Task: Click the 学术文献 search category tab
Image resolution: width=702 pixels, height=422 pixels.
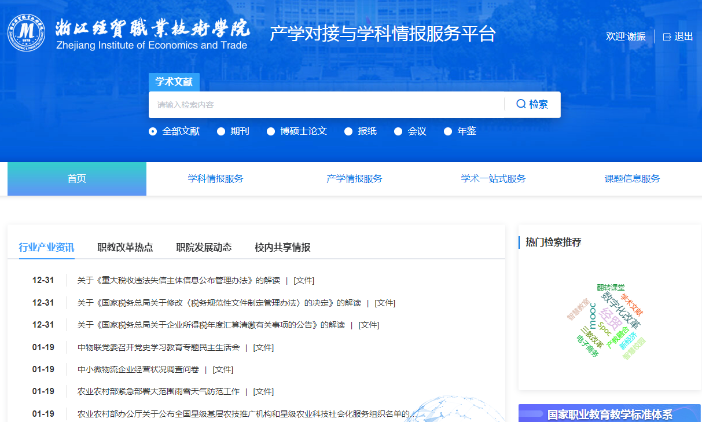Action: click(x=174, y=82)
